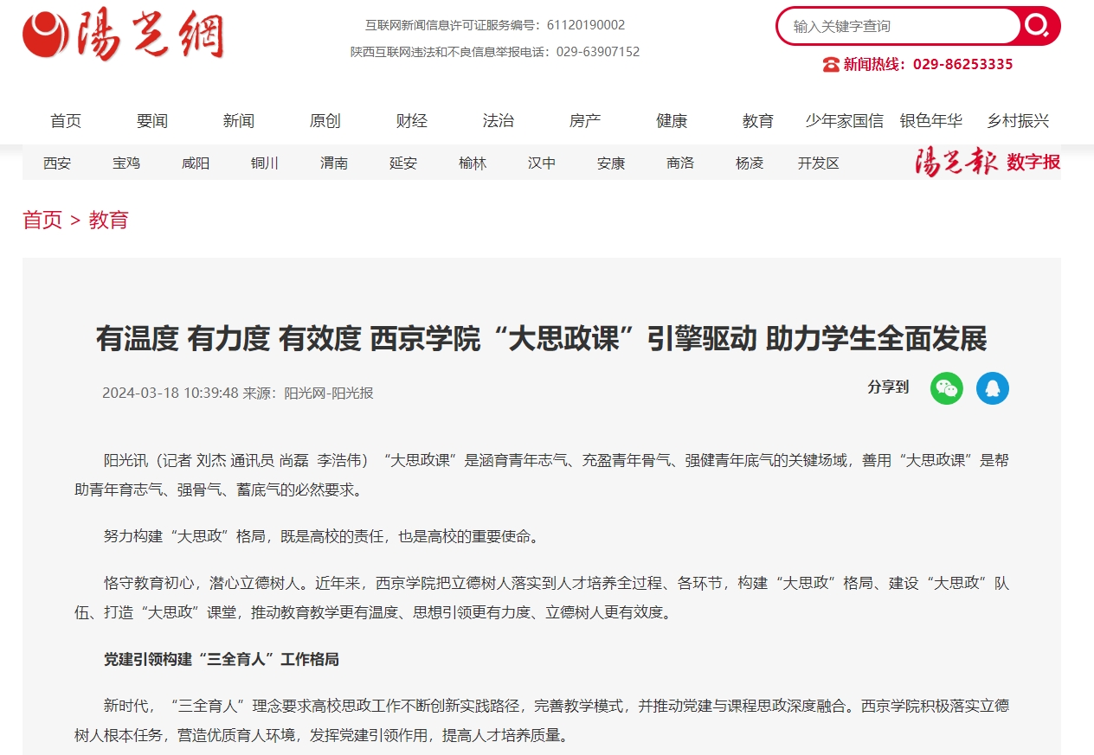The height and width of the screenshot is (755, 1094).
Task: Open the 阳光报 数字报 logo link
Action: click(x=988, y=162)
